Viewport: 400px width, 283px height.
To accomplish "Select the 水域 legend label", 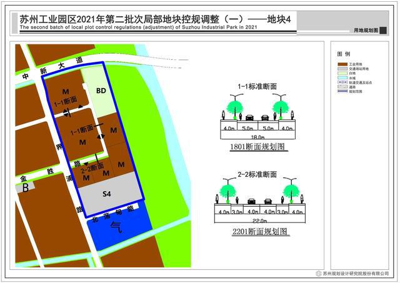I will coord(352,78).
